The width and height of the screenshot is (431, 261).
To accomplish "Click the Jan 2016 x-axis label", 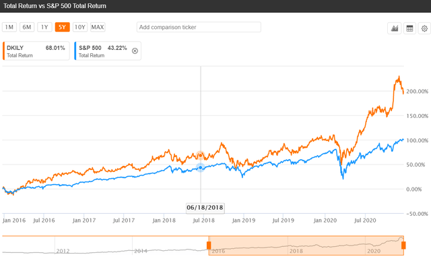I will [x=14, y=221].
